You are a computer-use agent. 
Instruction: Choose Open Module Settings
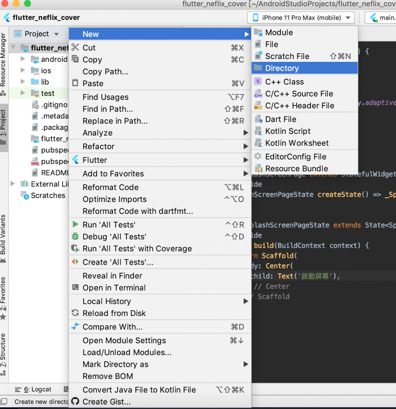click(160, 341)
